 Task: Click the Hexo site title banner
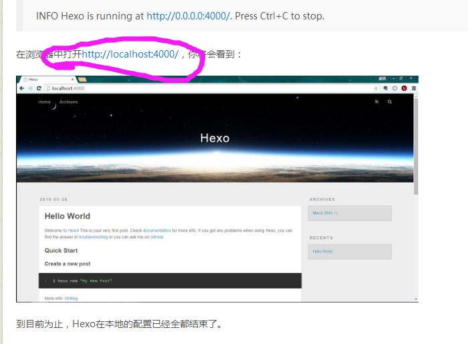(x=215, y=138)
